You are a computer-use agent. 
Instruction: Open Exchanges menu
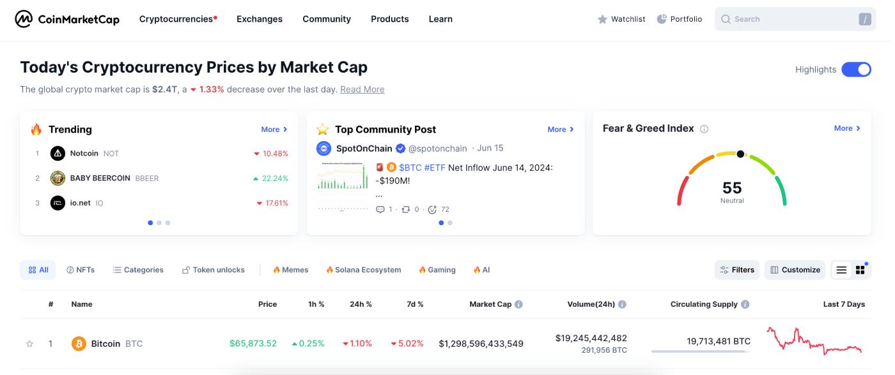(260, 19)
